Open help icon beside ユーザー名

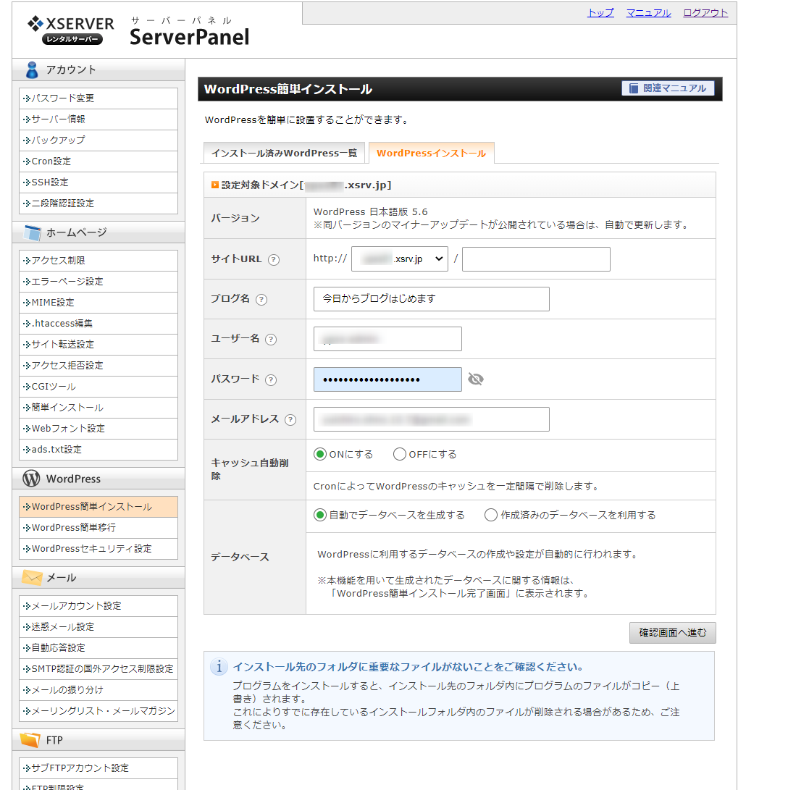coord(271,340)
